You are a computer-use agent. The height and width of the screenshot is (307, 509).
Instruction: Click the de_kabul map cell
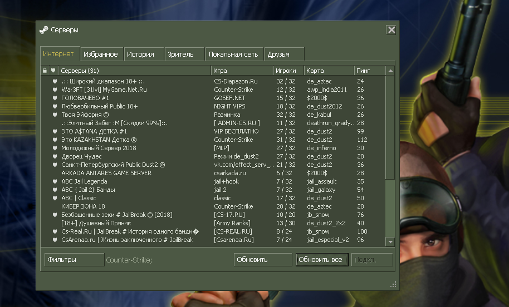319,115
